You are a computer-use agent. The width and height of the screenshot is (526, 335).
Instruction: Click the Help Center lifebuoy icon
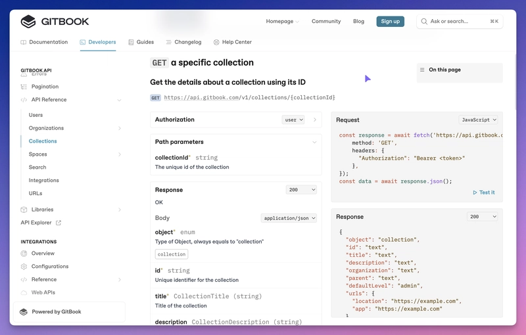(x=216, y=42)
